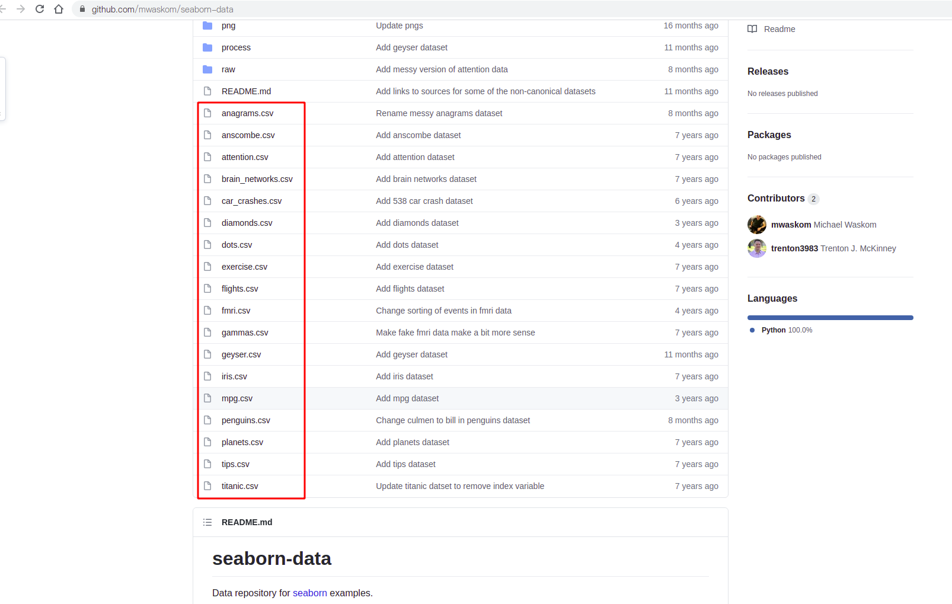Open the png folder icon
The image size is (952, 604).
[x=207, y=25]
